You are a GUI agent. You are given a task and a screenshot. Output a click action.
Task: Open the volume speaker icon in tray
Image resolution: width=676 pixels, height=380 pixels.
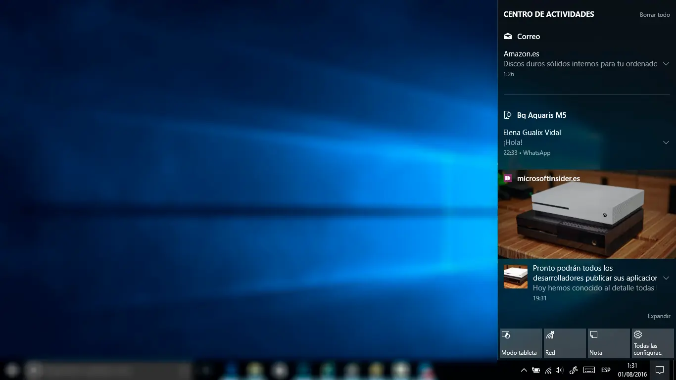click(x=560, y=370)
